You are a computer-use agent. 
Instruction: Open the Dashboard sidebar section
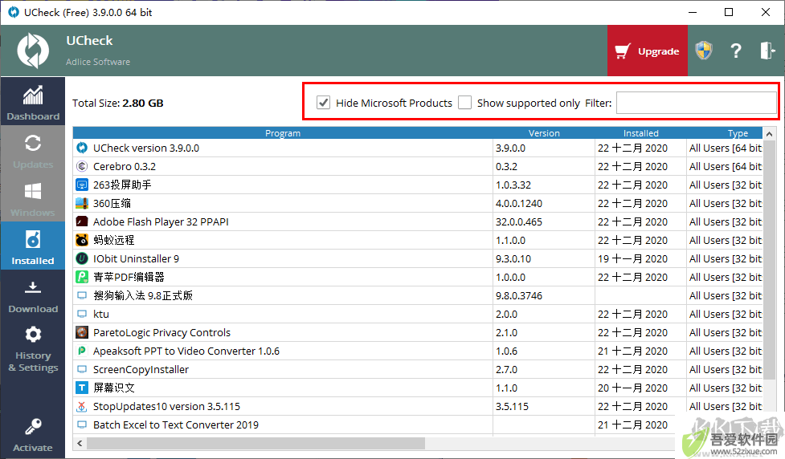tap(33, 101)
